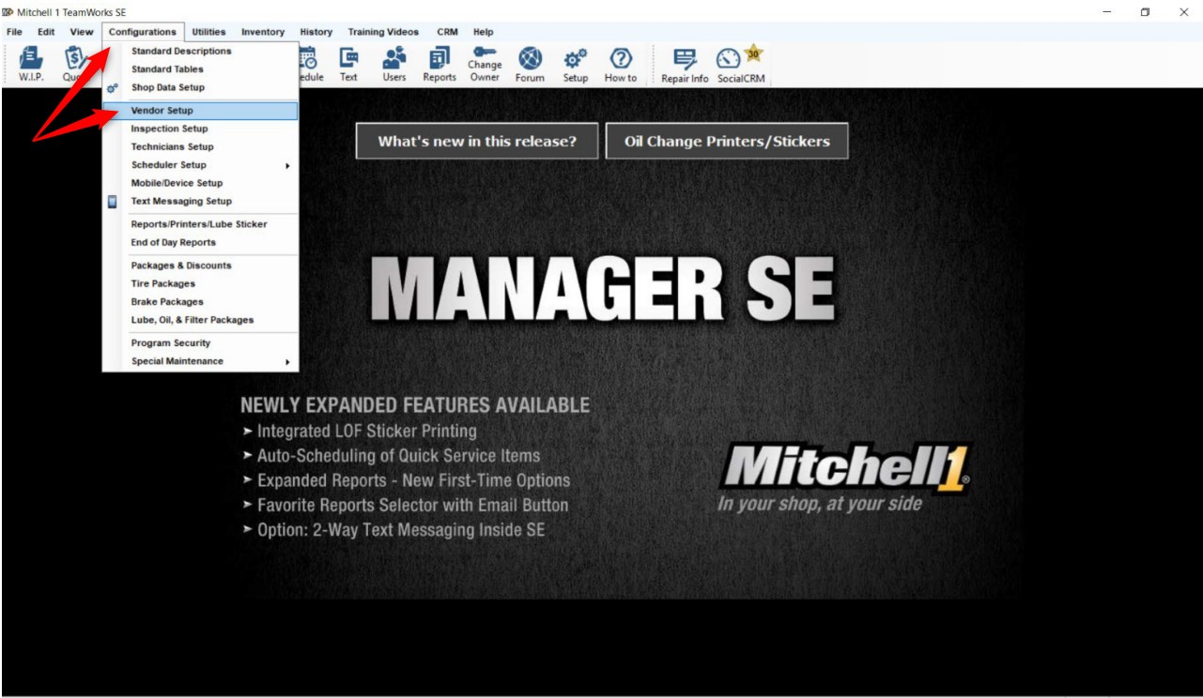Open Reports/Printers/Lube Sticker settings
Image resolution: width=1203 pixels, height=698 pixels.
200,224
